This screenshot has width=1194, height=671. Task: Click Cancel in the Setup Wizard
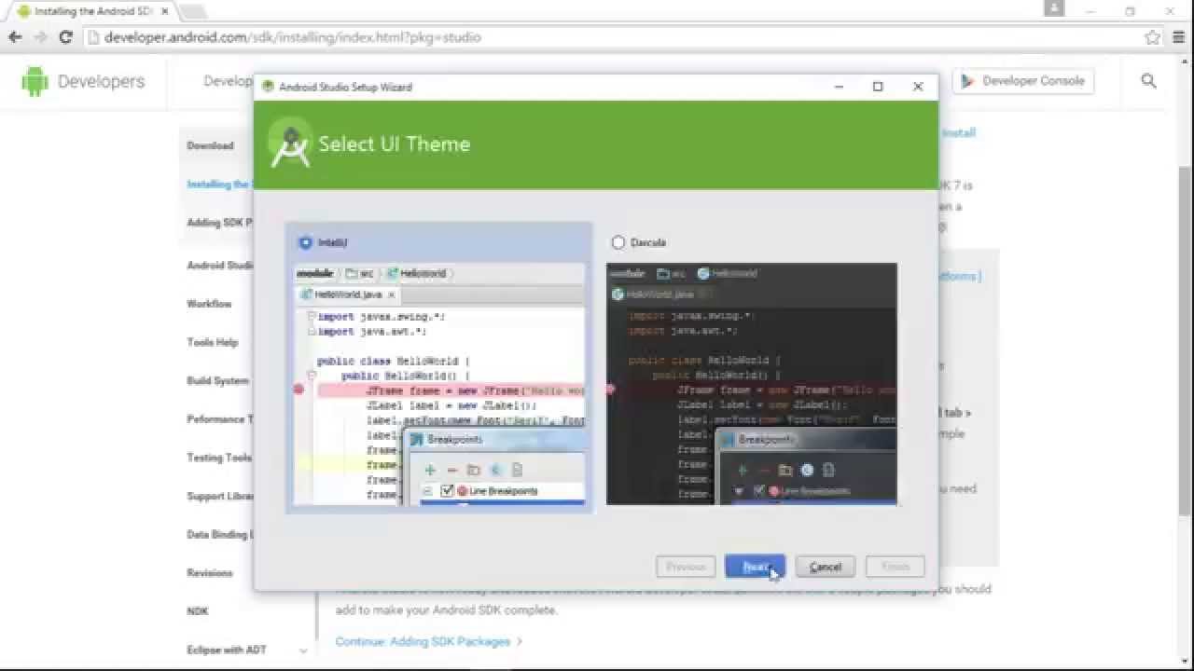tap(826, 567)
